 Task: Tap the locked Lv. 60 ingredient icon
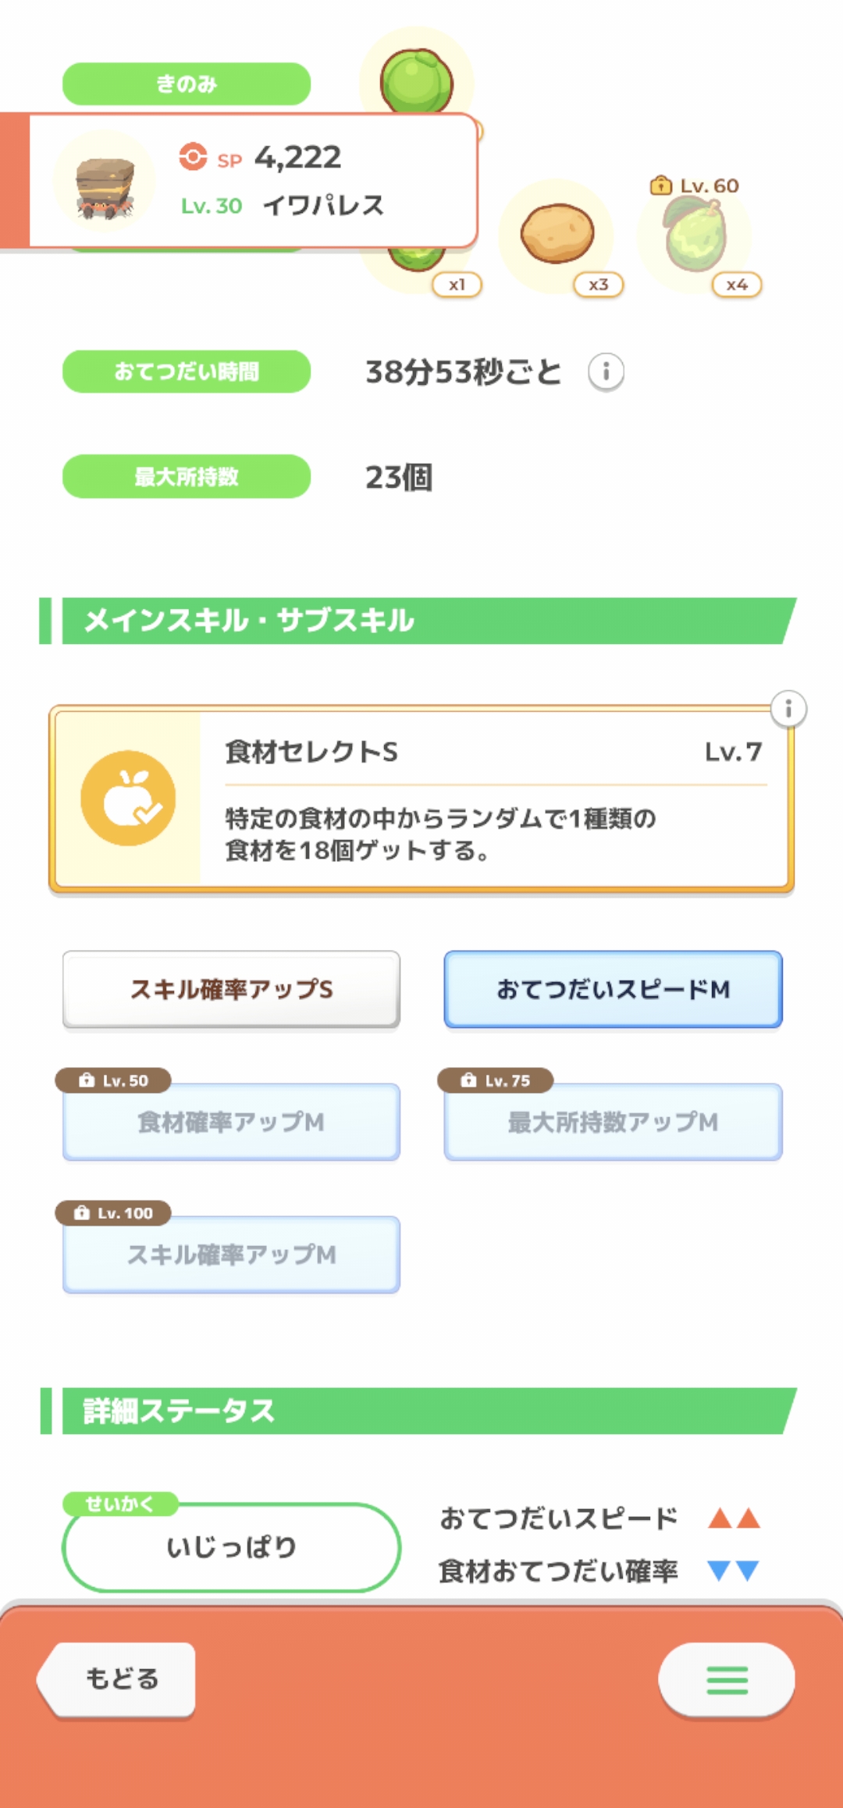695,236
